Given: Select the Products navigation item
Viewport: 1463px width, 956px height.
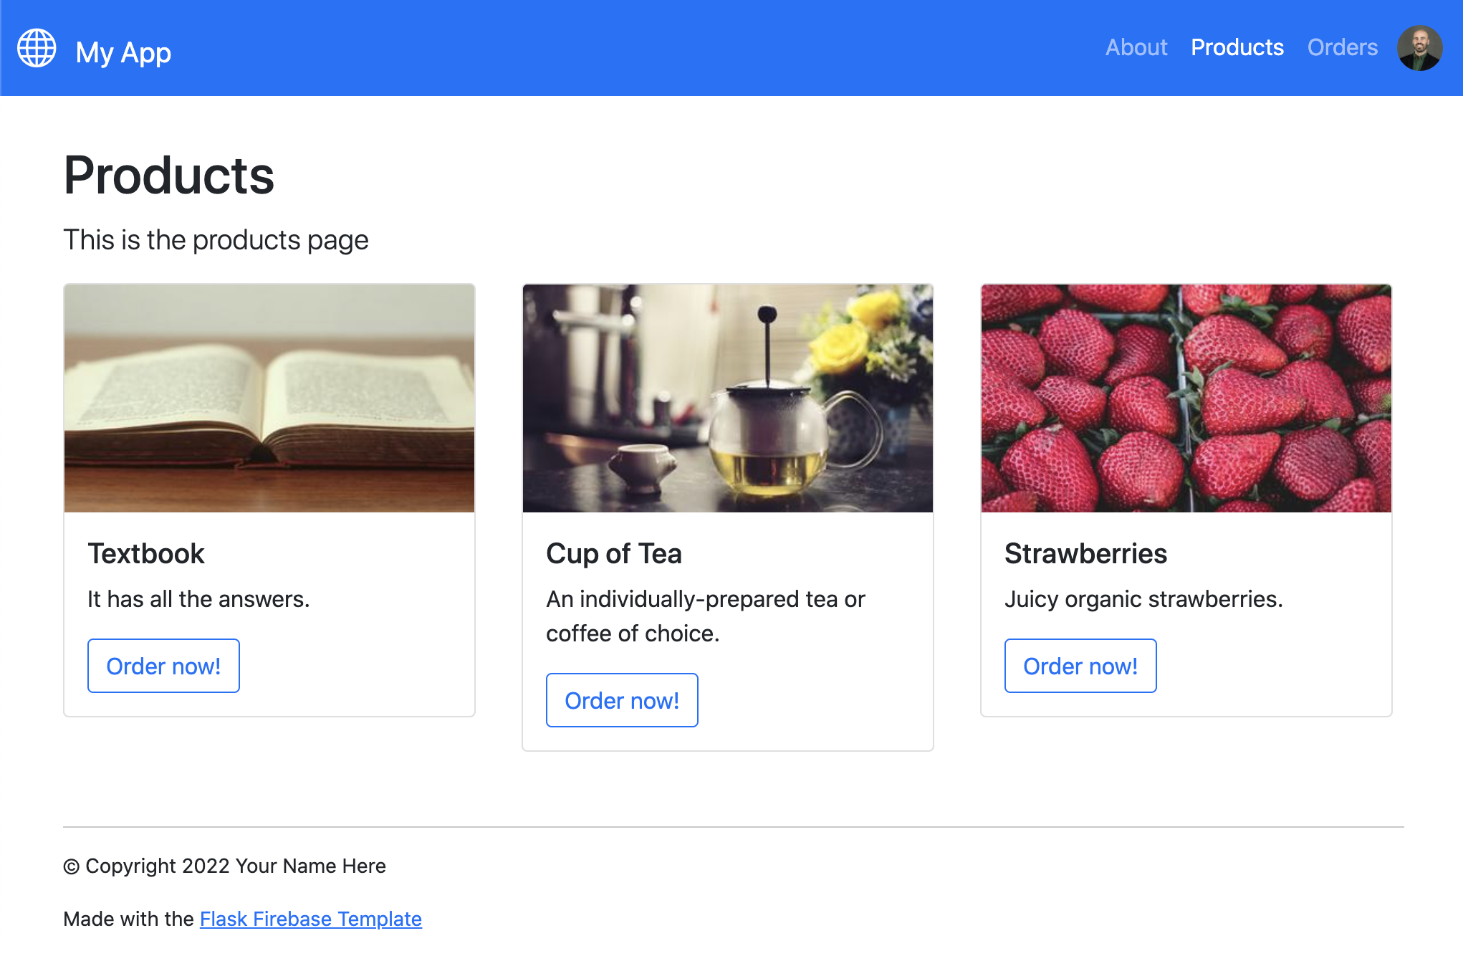Looking at the screenshot, I should [1237, 47].
